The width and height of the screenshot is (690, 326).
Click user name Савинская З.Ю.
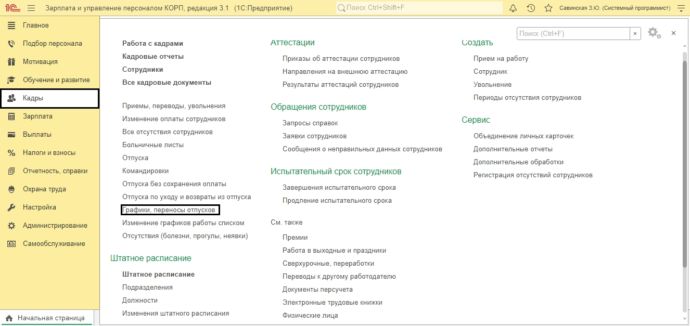(x=615, y=8)
